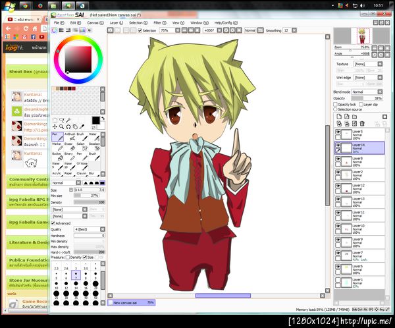The width and height of the screenshot is (395, 328).
Task: Hide Layer5 using its eye icon
Action: (338, 132)
